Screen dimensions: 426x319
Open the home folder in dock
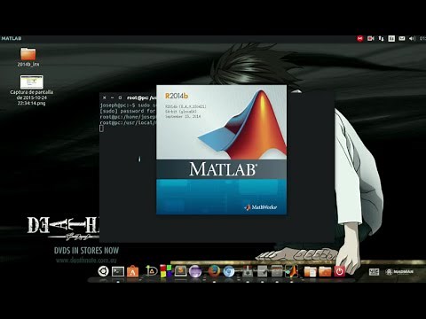pyautogui.click(x=325, y=271)
